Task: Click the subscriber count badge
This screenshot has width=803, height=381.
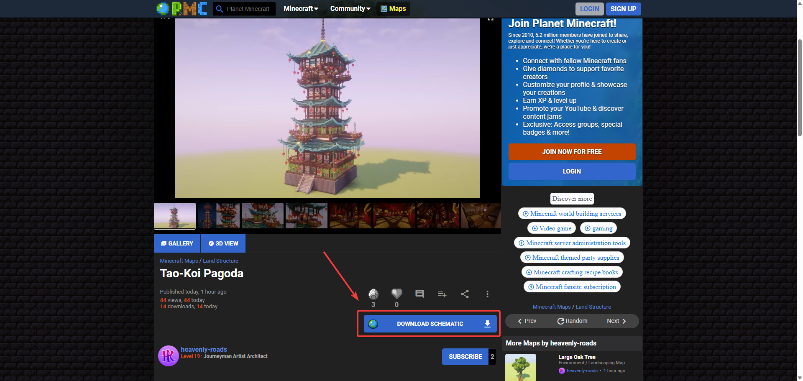Action: coord(492,357)
